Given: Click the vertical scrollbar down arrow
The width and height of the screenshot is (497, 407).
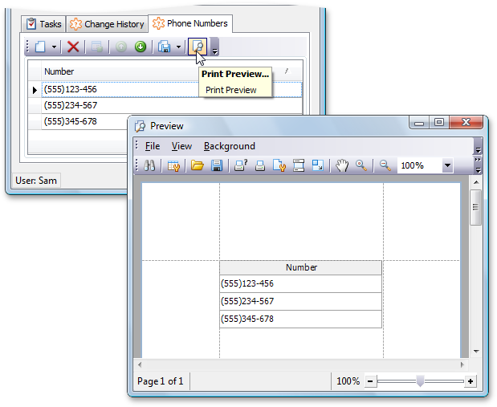Looking at the screenshot, I should click(x=476, y=352).
